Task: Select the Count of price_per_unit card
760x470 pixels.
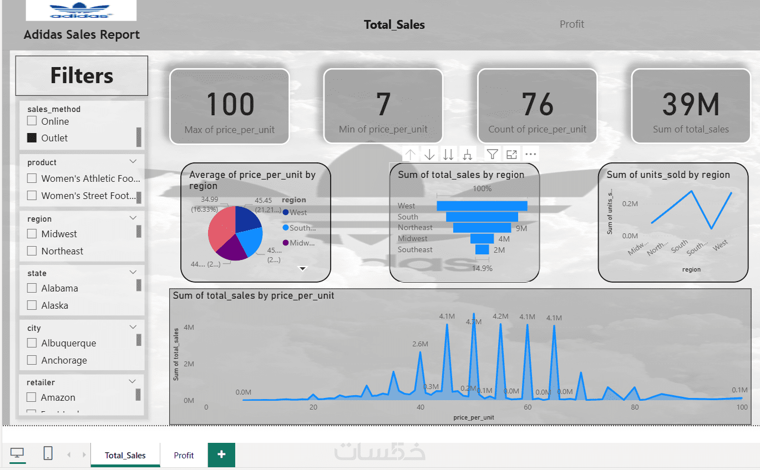Action: click(x=538, y=106)
